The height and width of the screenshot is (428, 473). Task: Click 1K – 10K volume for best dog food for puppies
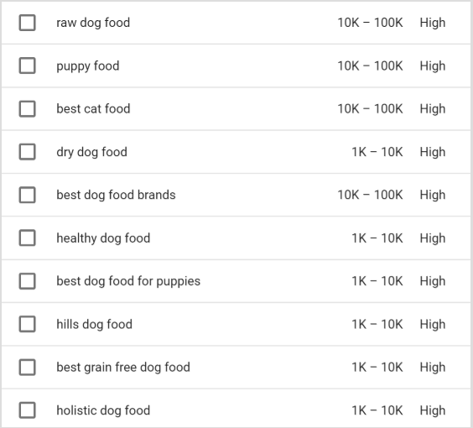pyautogui.click(x=377, y=281)
